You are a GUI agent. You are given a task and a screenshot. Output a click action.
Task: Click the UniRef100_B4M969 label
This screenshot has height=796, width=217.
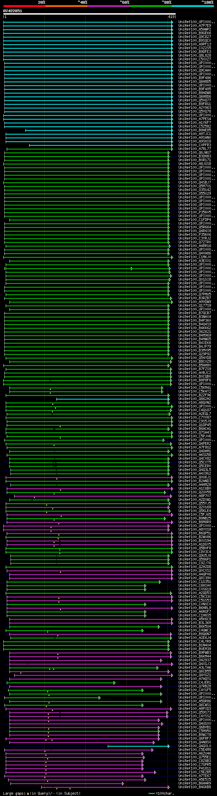click(x=195, y=336)
